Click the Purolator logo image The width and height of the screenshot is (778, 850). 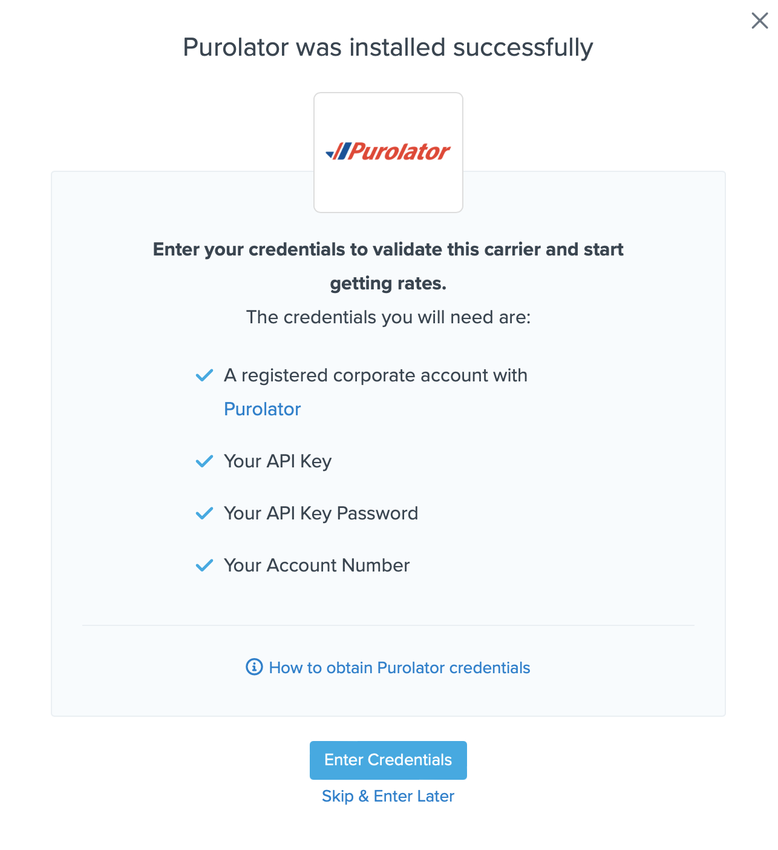tap(388, 152)
